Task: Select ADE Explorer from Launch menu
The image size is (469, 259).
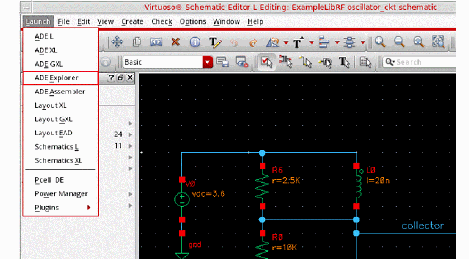Action: tap(57, 78)
